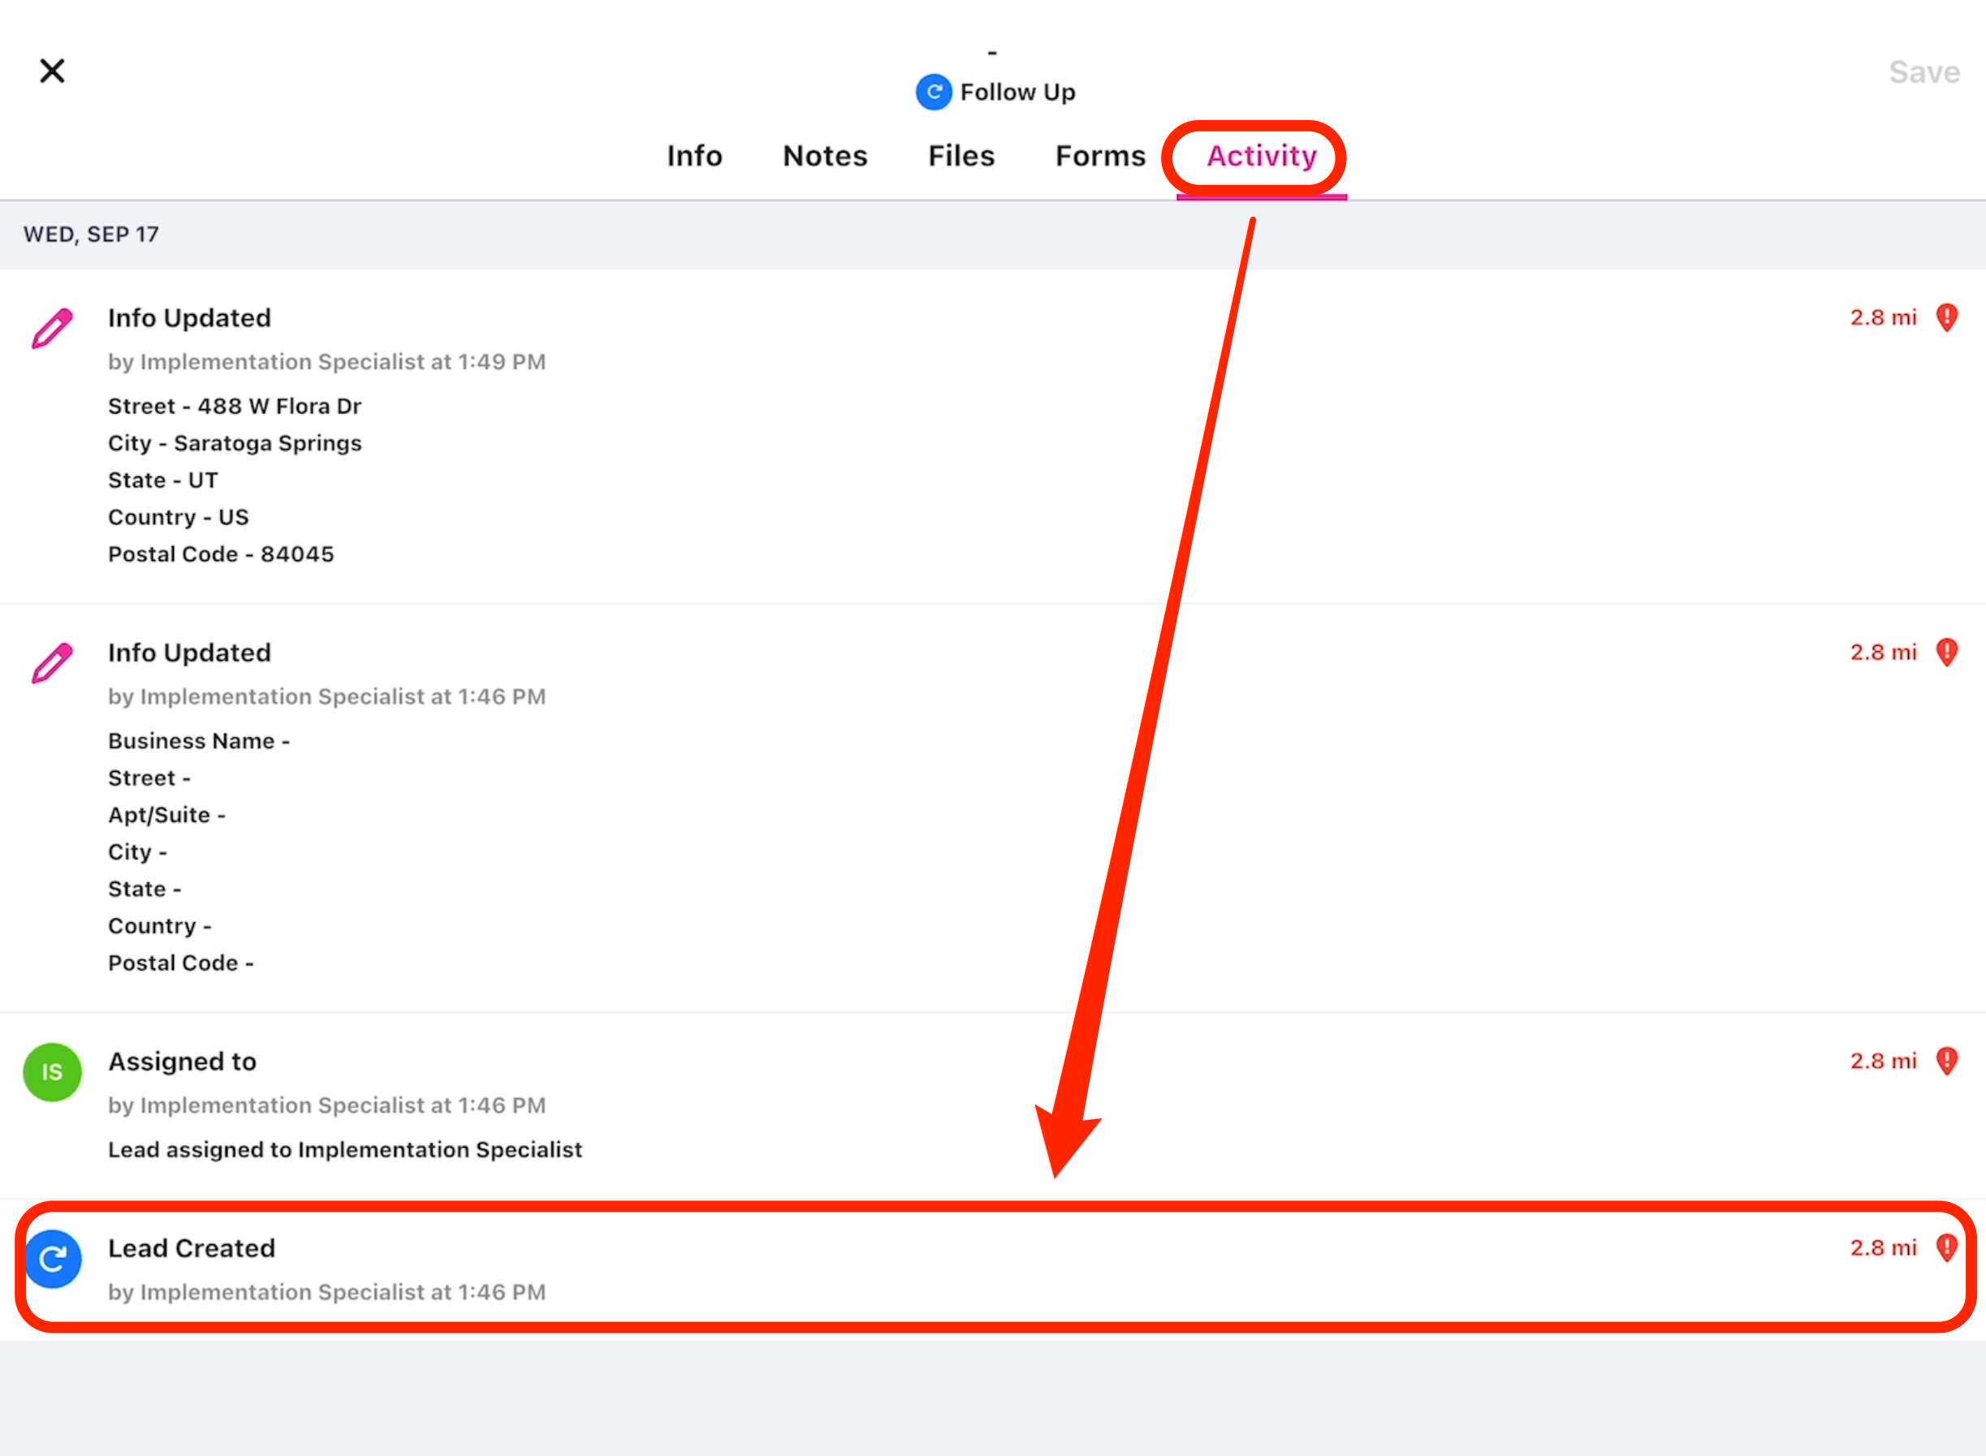Open the Assigned to activity entry
Image resolution: width=1986 pixels, height=1456 pixels.
182,1061
